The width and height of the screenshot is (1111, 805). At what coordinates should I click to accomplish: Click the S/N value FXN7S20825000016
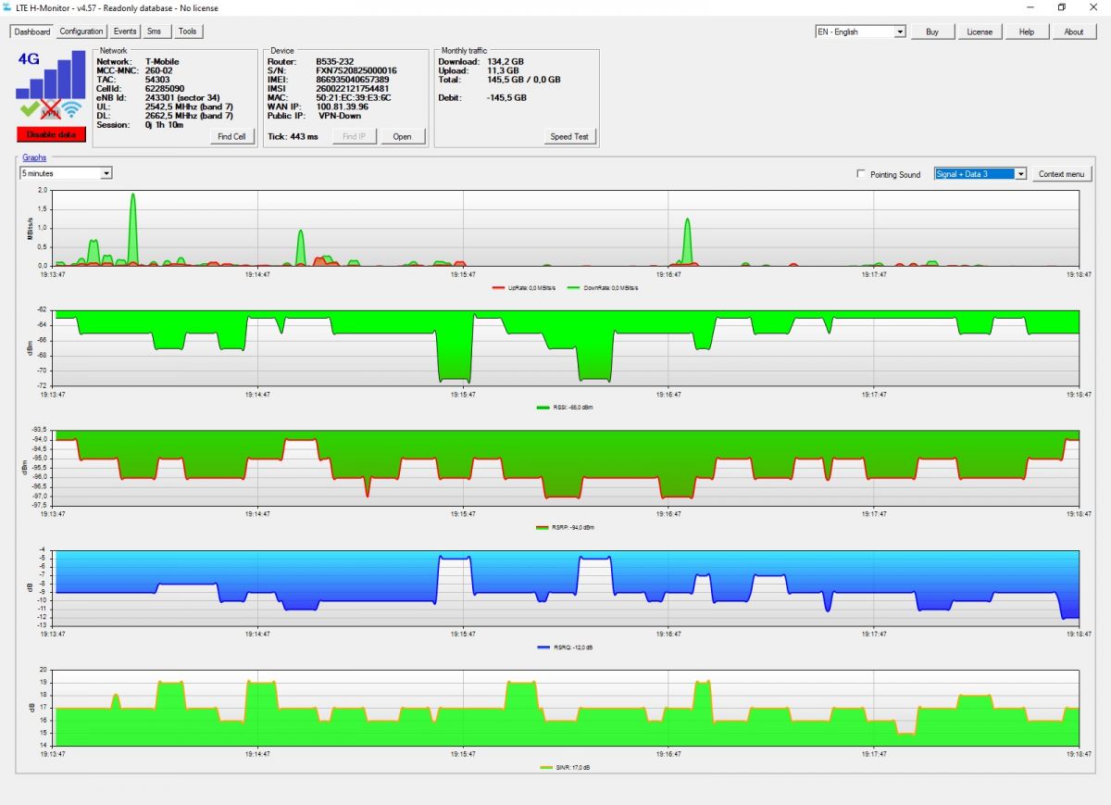(x=356, y=70)
